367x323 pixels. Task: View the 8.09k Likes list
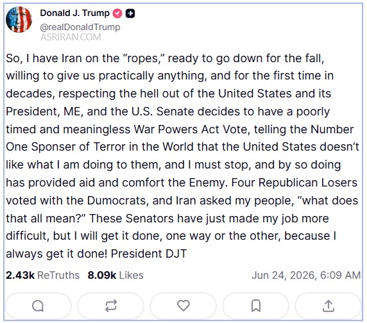[x=115, y=276]
